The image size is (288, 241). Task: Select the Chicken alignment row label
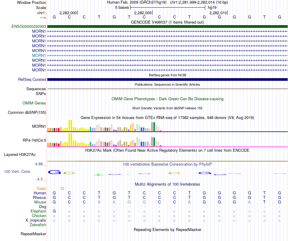click(39, 216)
